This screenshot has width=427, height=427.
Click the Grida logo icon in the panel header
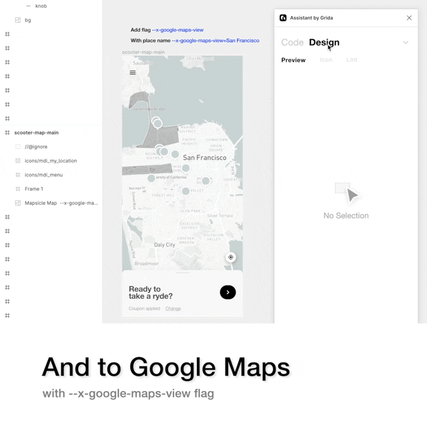[x=283, y=18]
